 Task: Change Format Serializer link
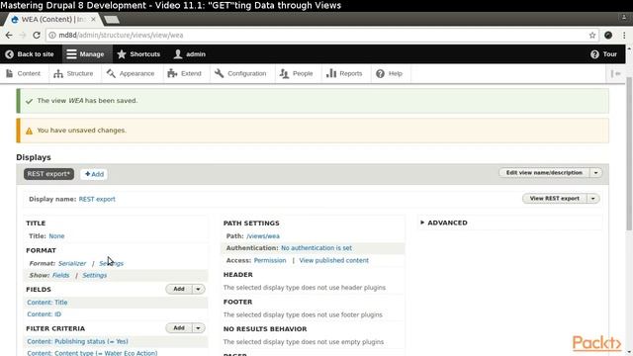coord(72,263)
